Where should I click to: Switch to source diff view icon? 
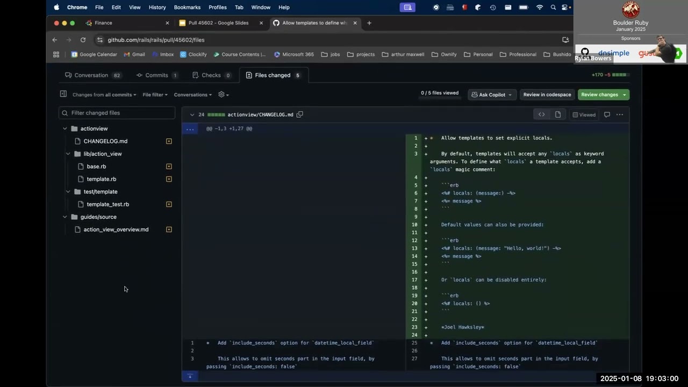pos(541,114)
